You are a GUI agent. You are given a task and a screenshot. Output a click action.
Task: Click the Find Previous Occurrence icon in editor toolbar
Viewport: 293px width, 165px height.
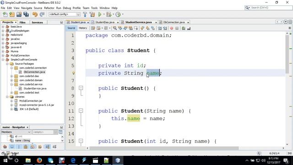[120, 28]
